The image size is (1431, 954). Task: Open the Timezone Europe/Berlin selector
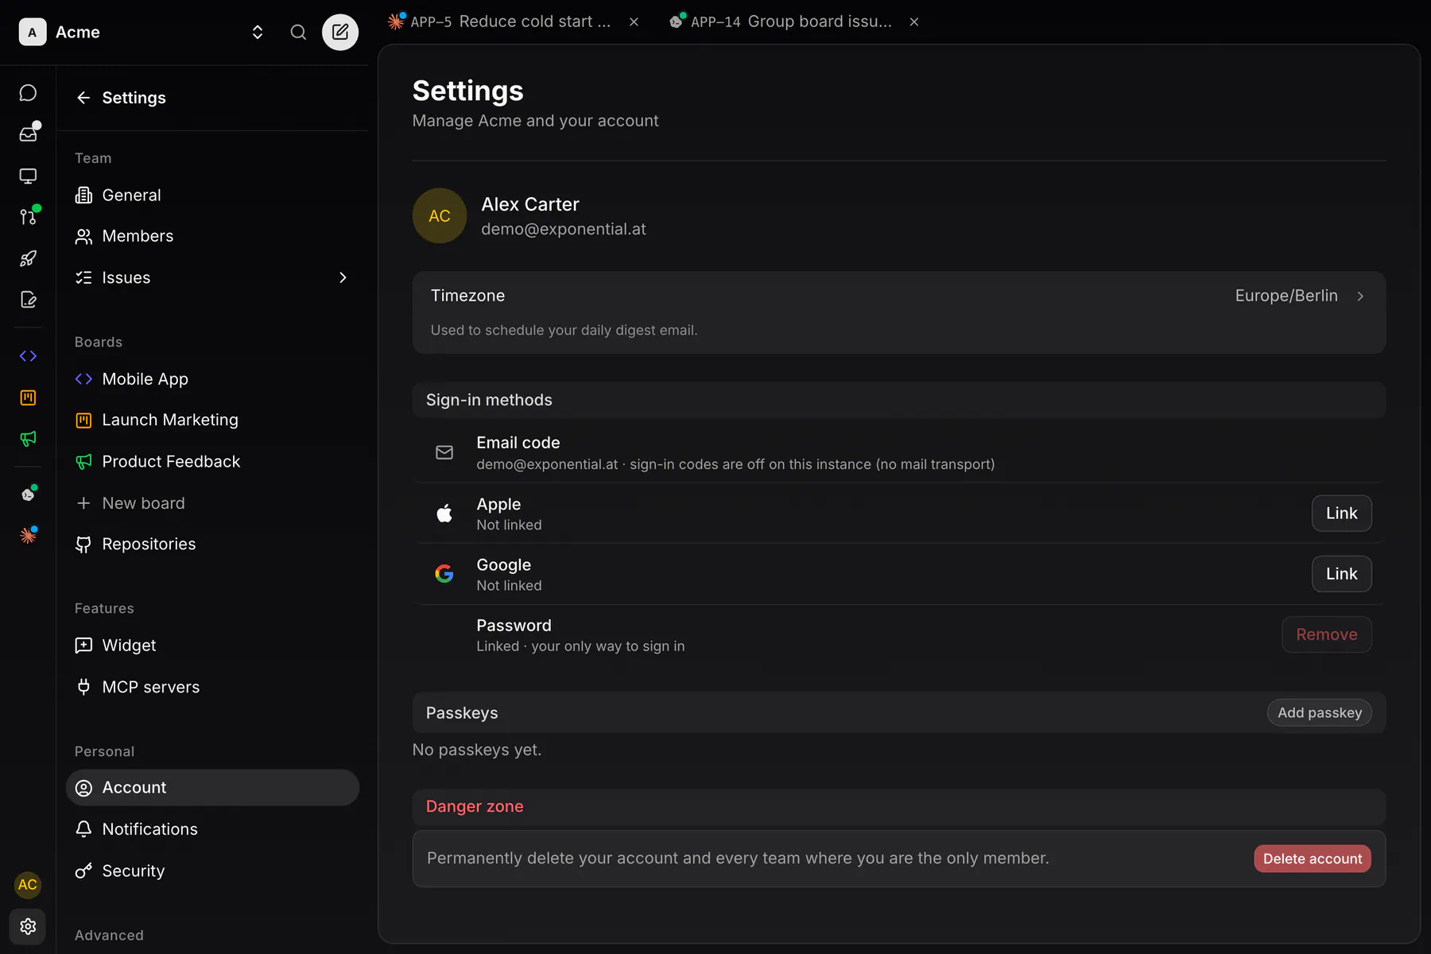pos(898,312)
